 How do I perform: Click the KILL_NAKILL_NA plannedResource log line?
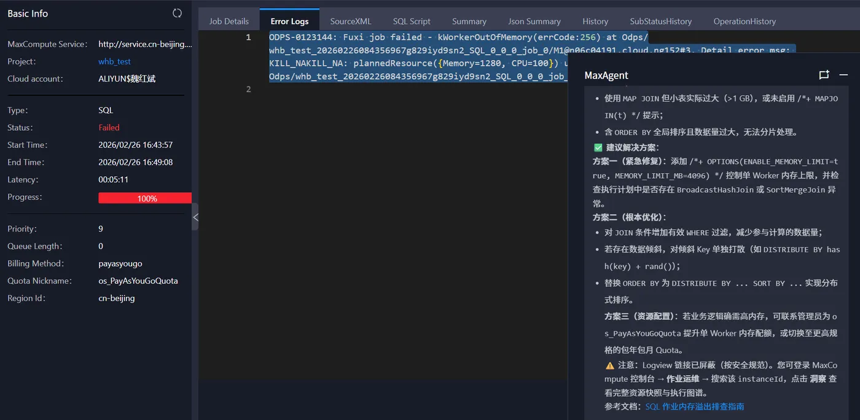(418, 63)
